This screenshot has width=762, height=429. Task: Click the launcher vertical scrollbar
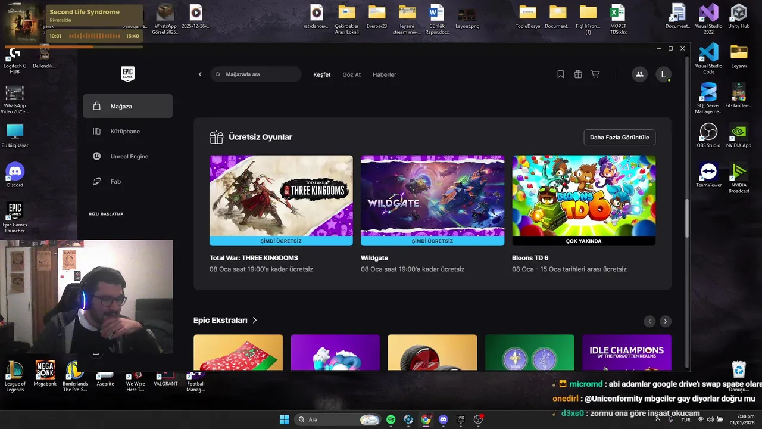click(x=686, y=217)
